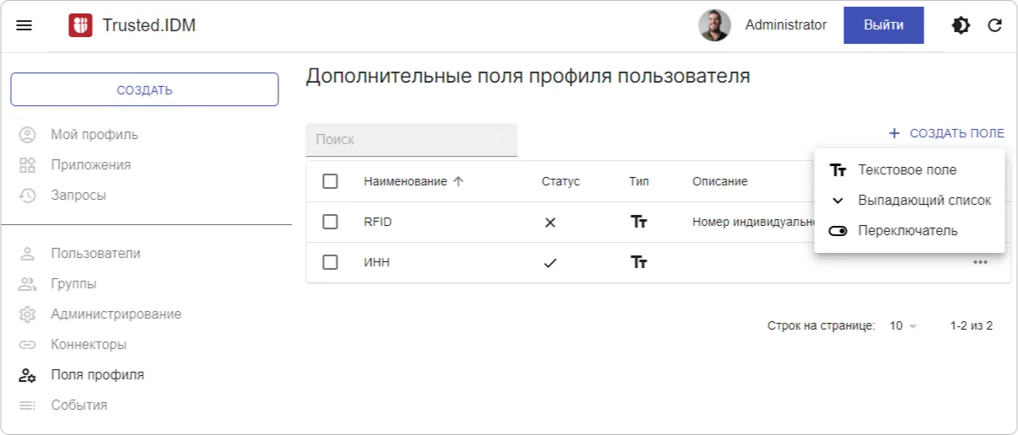Screen dimensions: 1018x435
Task: Click the refresh icon in header
Action: 995,25
